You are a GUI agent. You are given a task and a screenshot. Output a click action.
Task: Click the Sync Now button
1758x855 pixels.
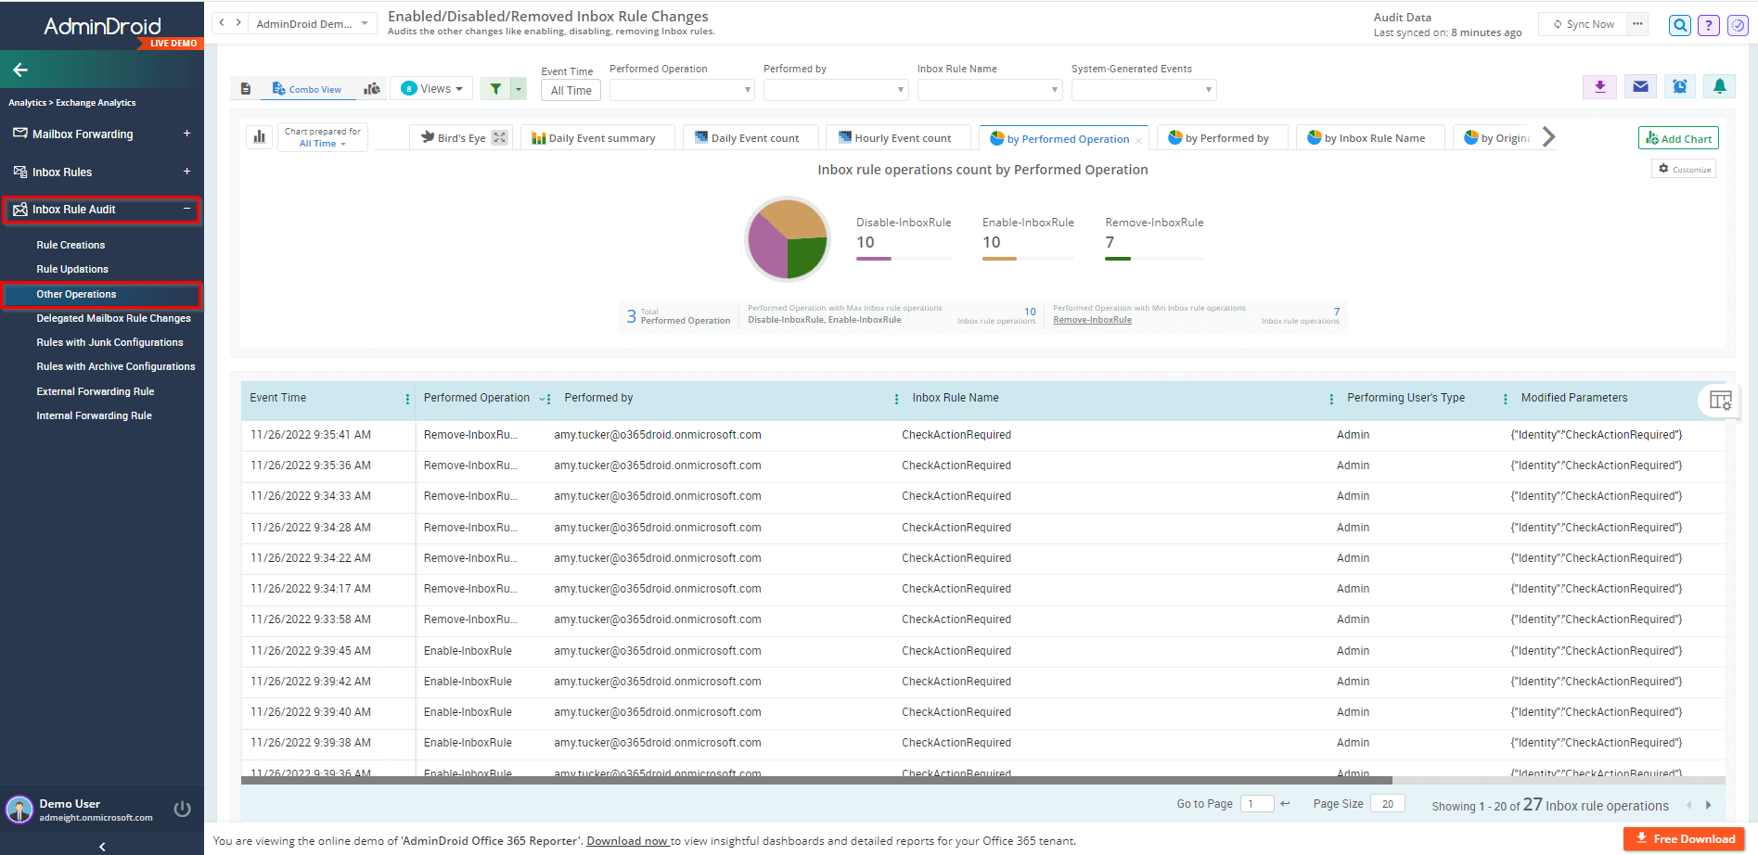click(1583, 24)
